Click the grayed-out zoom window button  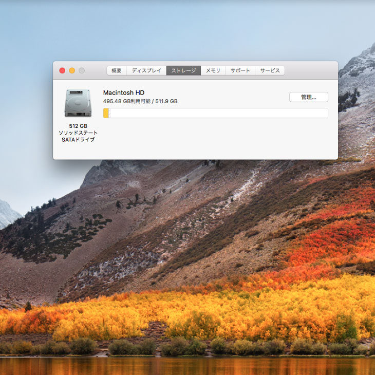coord(82,70)
